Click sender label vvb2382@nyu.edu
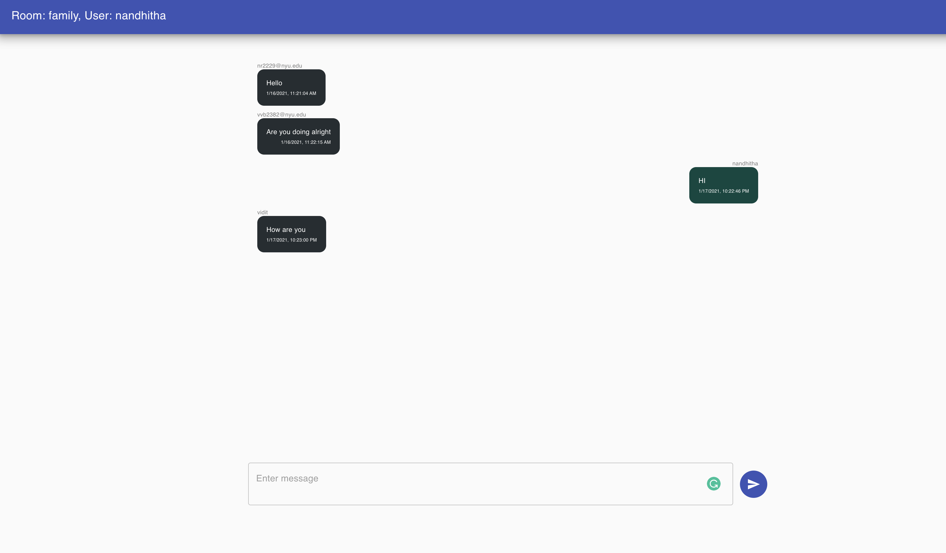The width and height of the screenshot is (946, 553). pos(281,115)
